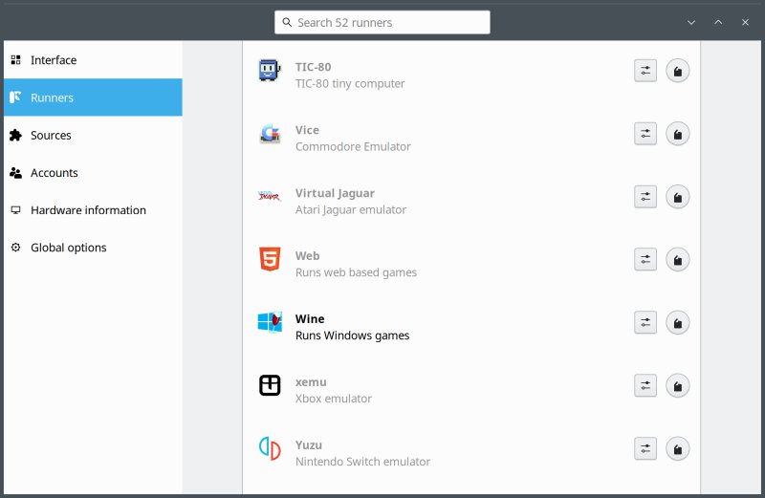Click the Wine logo icon
The height and width of the screenshot is (498, 765).
pos(270,322)
